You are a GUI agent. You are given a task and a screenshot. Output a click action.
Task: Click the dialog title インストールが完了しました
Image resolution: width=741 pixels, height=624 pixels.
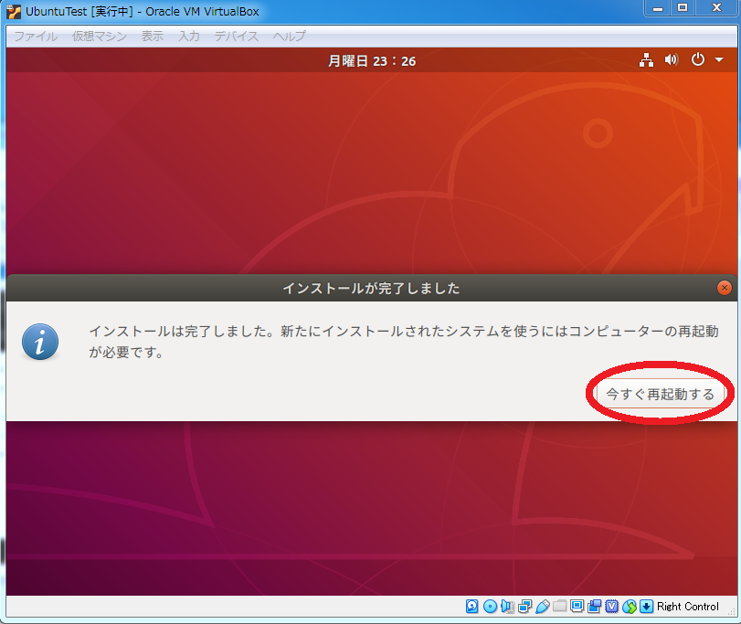pos(371,288)
